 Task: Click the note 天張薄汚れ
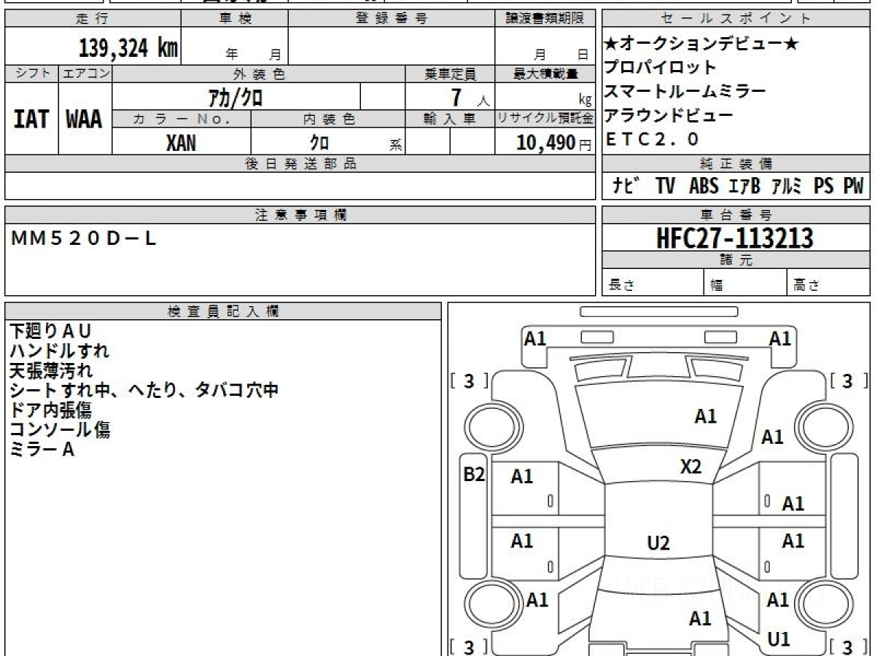coord(50,370)
